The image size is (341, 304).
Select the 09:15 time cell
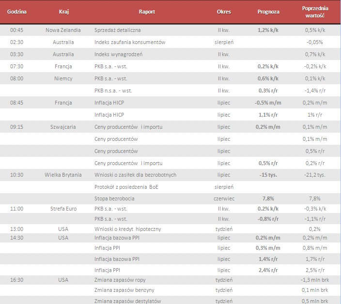click(16, 127)
